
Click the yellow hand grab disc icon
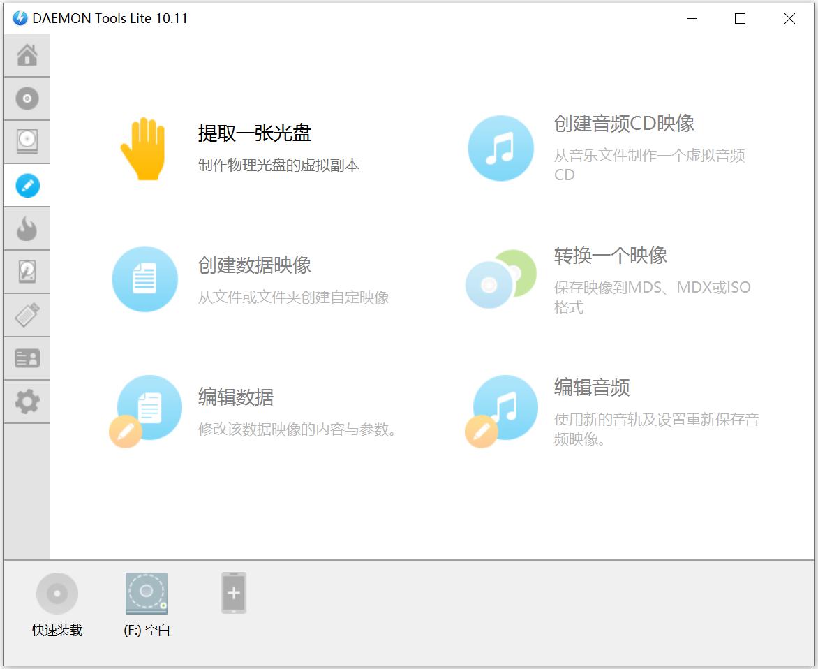(x=144, y=149)
